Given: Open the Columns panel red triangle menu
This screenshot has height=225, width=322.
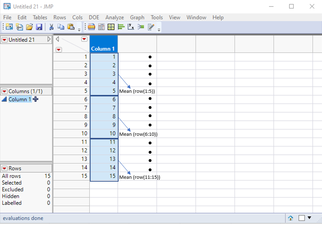Looking at the screenshot, I should 4,91.
